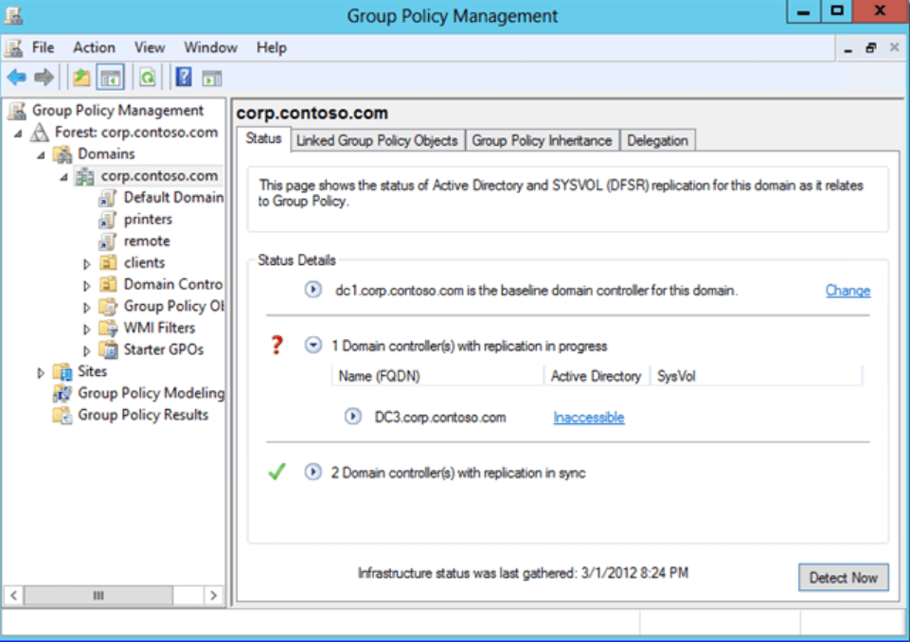Click the Back arrow toolbar icon
910x642 pixels.
click(x=16, y=78)
